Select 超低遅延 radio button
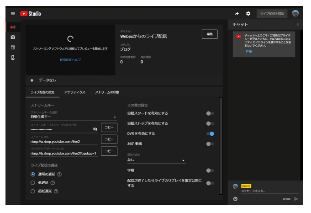This screenshot has height=213, width=311. click(33, 191)
